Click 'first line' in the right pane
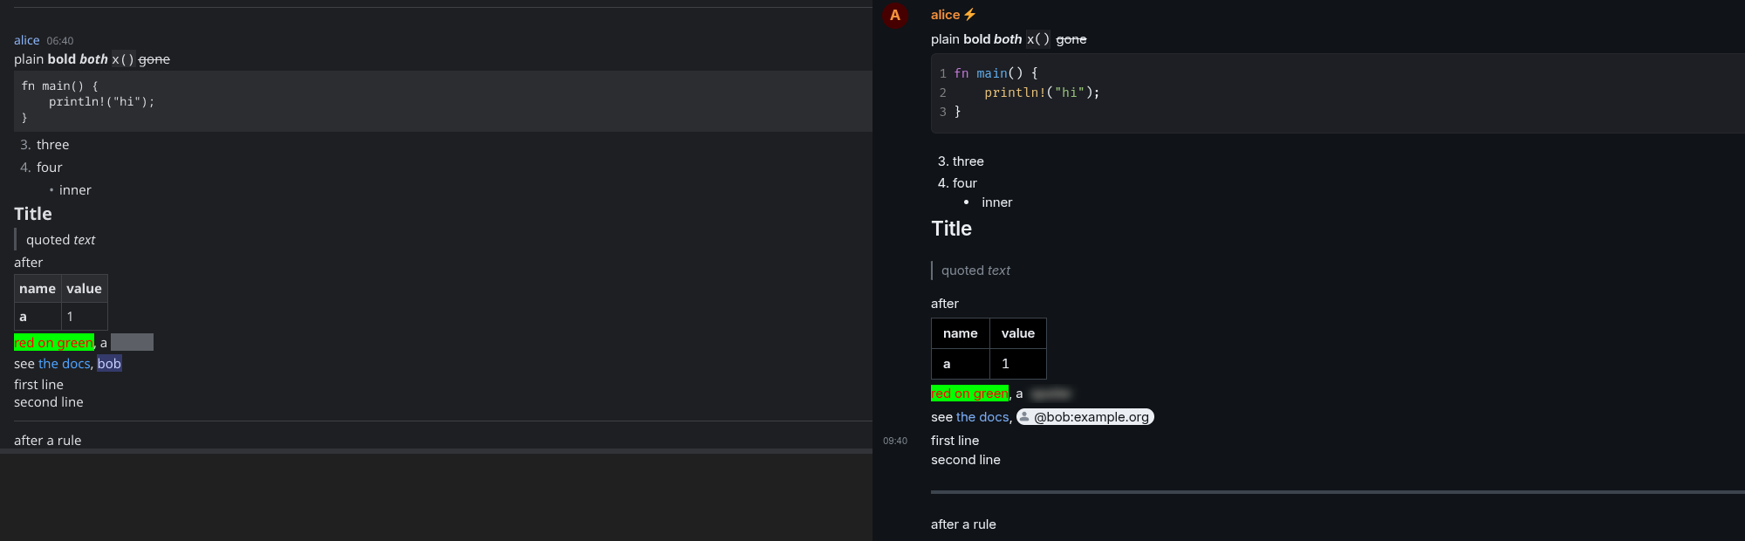This screenshot has width=1745, height=541. tap(955, 441)
